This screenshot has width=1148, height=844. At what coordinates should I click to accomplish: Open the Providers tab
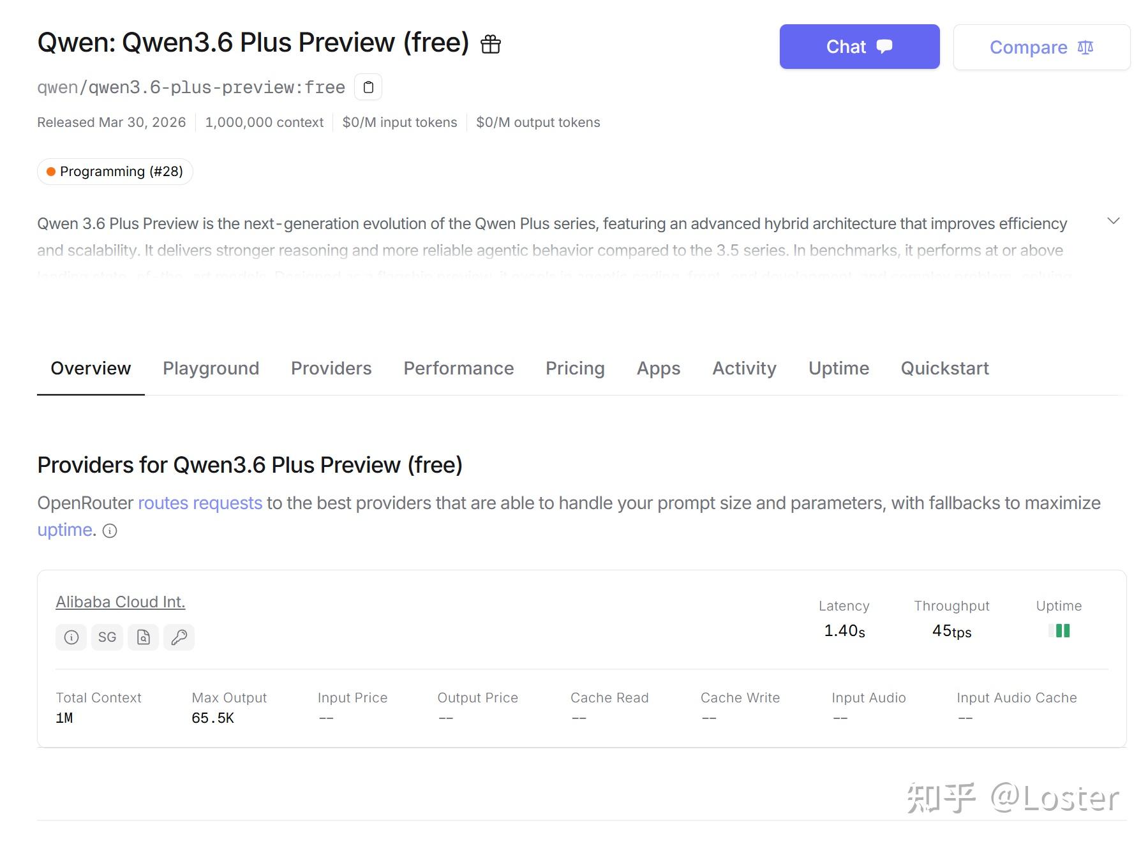click(331, 368)
